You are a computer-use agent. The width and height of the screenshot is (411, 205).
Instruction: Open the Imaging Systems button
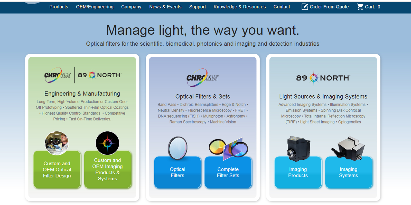[x=348, y=172]
